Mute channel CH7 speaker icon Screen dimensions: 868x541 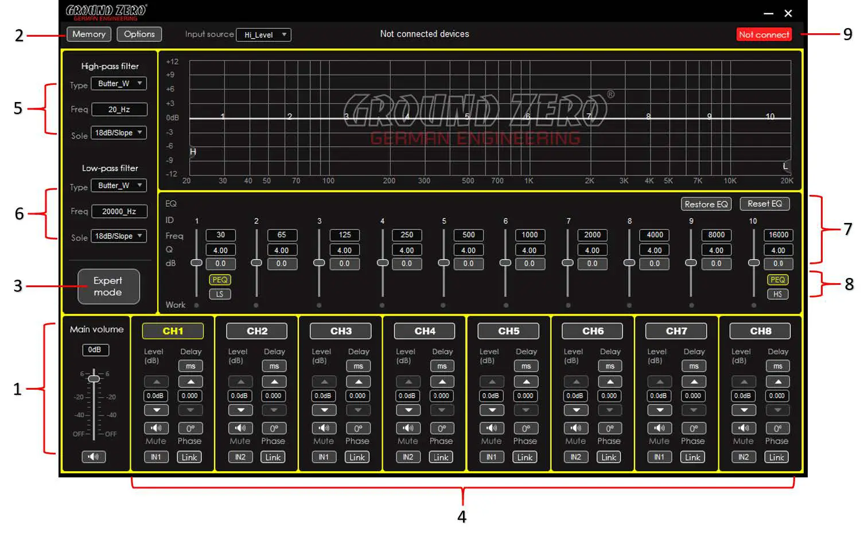click(x=660, y=428)
